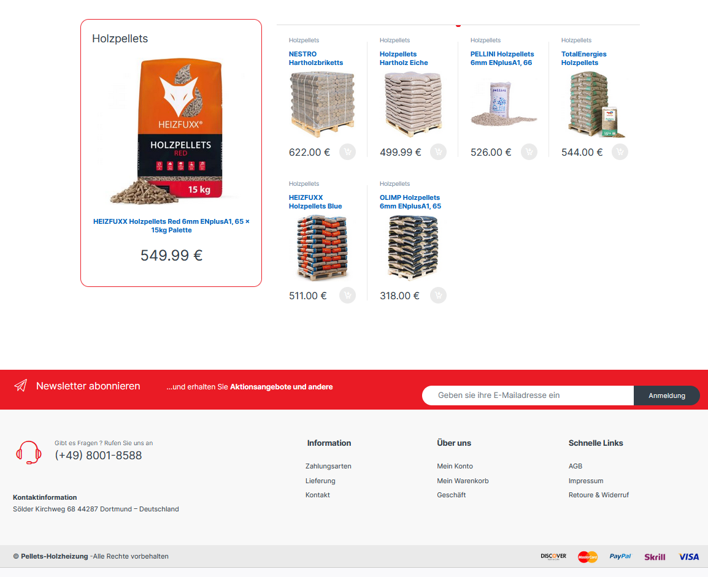Viewport: 708px width, 577px height.
Task: Click Holzpellets category above PELLINI product
Action: (x=485, y=40)
